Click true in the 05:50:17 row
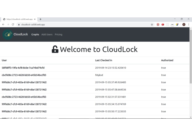Screen dimensions: 192x136 (x=164, y=111)
